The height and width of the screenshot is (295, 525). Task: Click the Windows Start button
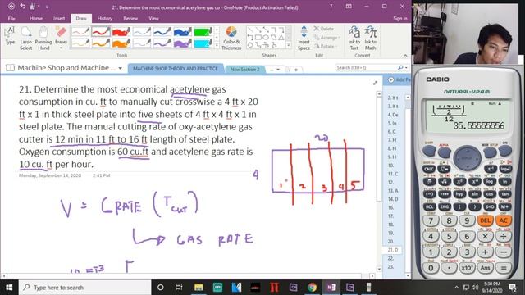tap(9, 288)
